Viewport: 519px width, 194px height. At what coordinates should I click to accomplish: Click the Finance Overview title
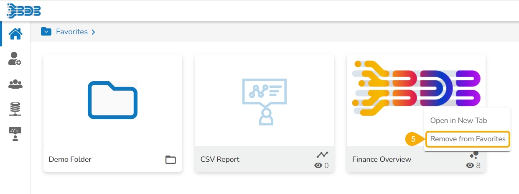382,159
